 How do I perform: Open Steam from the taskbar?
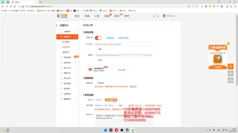click(x=127, y=130)
